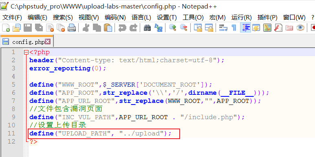Image resolution: width=315 pixels, height=157 pixels.
Task: Toggle the indent guide button
Action: pyautogui.click(x=245, y=28)
